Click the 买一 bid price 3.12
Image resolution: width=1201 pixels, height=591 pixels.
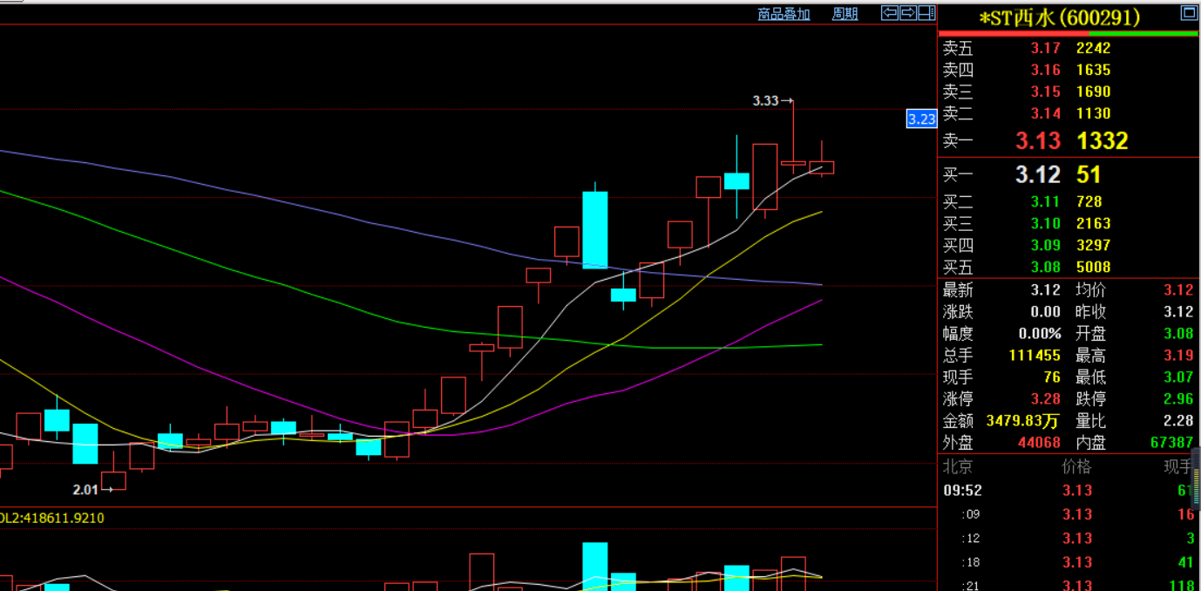click(x=1038, y=174)
